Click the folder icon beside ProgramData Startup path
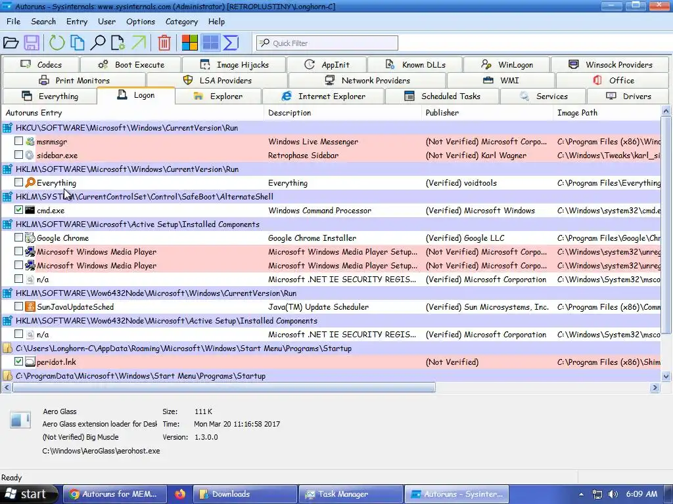Screen dimensions: 673x504 (x=7, y=376)
